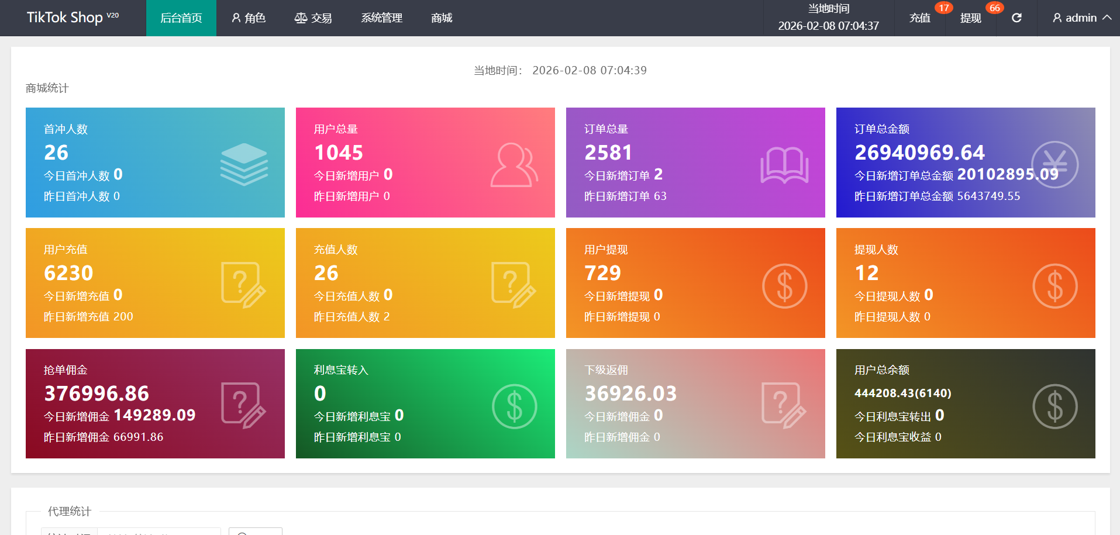Switch to the 后台首页 tab
This screenshot has width=1120, height=535.
coord(181,18)
